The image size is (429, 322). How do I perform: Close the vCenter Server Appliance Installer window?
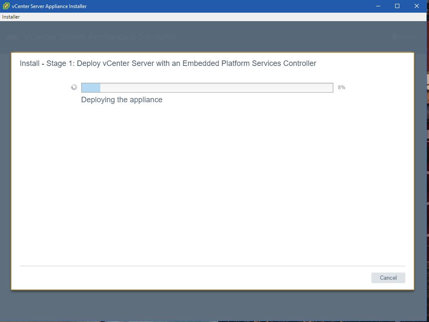click(417, 6)
